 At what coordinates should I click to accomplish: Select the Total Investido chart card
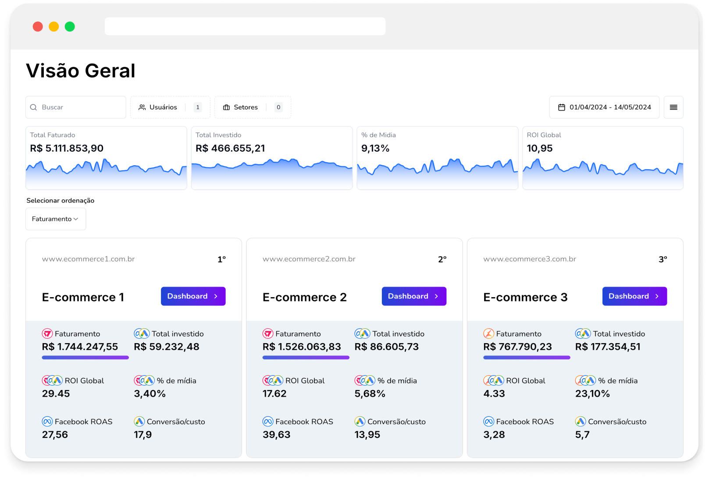click(272, 158)
